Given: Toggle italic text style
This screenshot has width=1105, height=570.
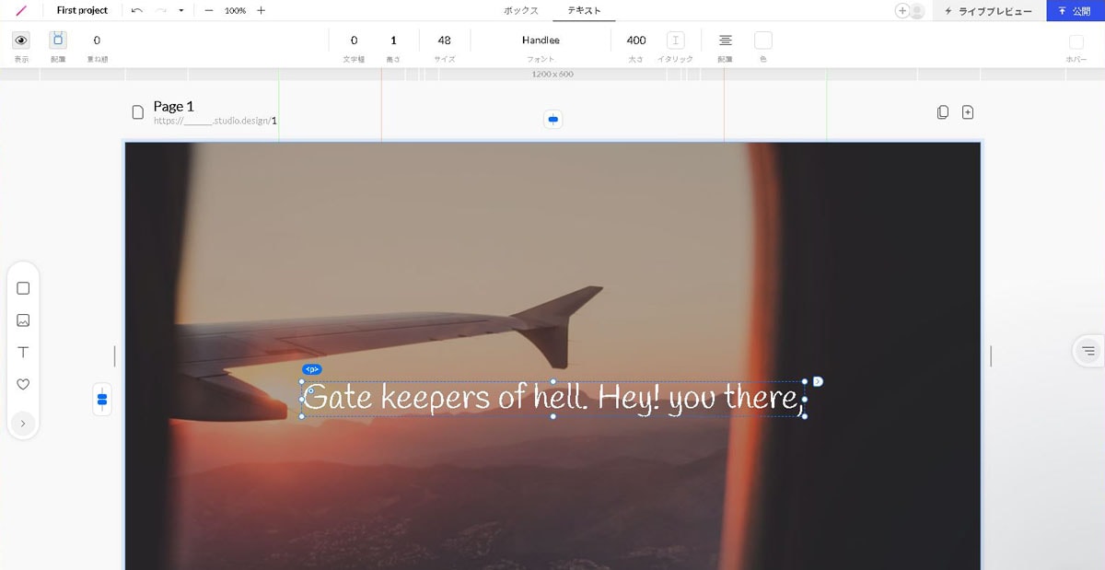Looking at the screenshot, I should pos(675,41).
